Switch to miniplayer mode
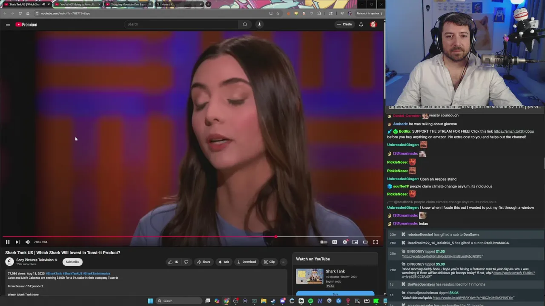 (x=355, y=242)
